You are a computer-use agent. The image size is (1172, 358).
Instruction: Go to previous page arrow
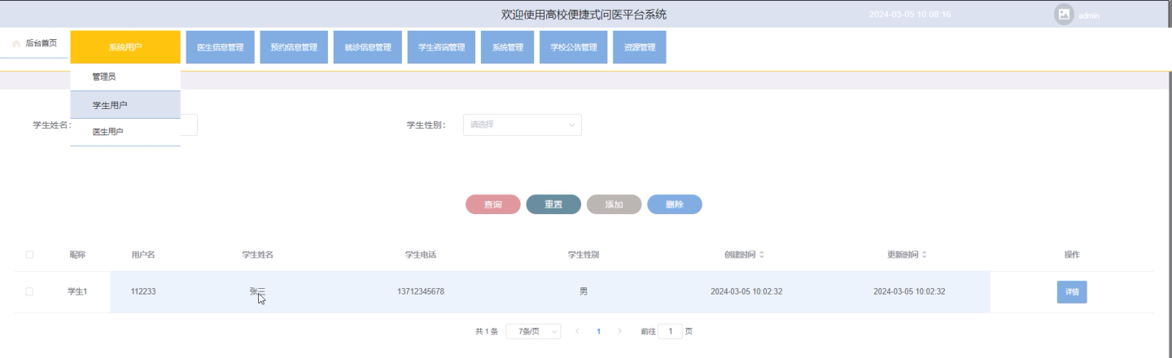pyautogui.click(x=577, y=332)
